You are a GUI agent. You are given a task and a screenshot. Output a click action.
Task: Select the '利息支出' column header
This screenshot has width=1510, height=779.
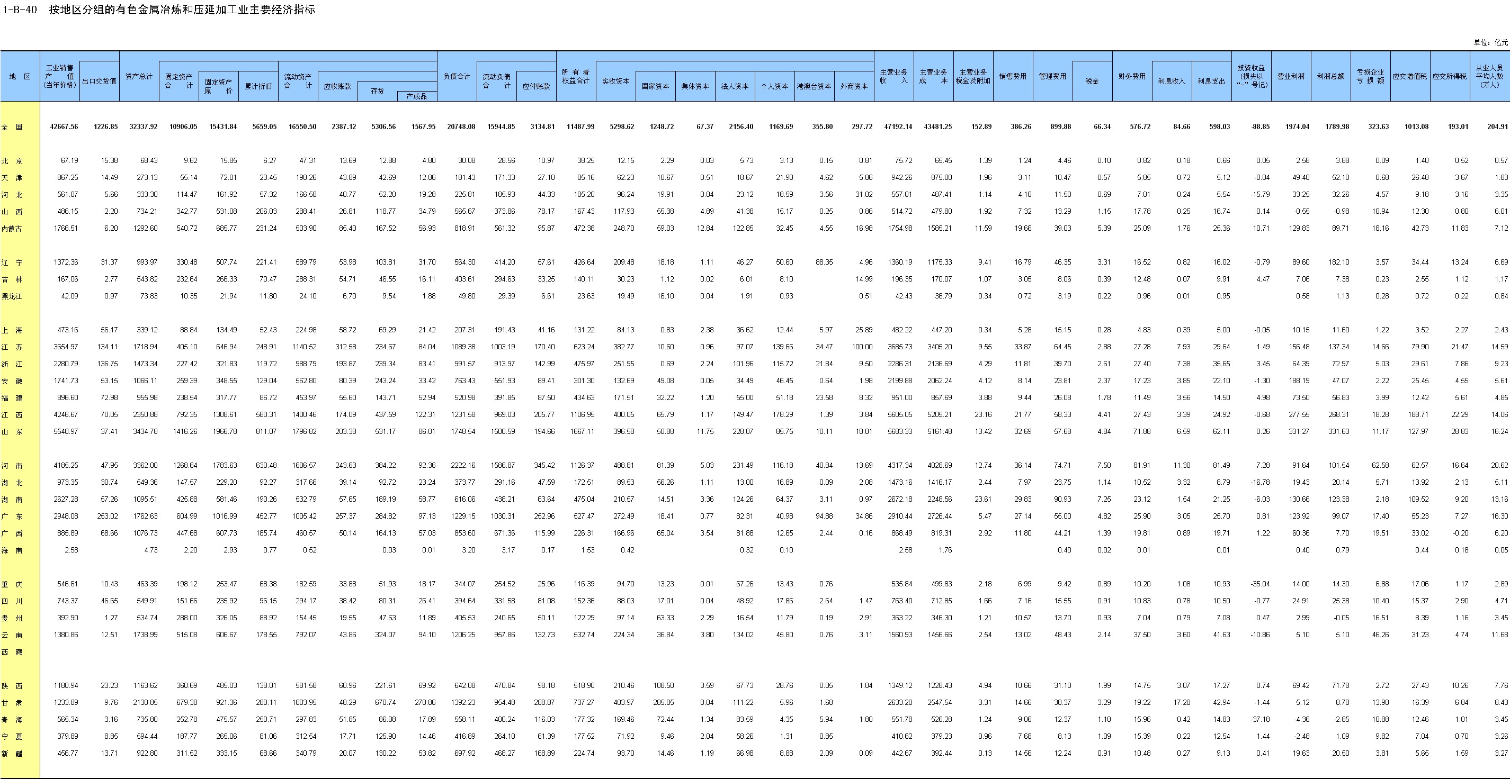[x=1212, y=81]
